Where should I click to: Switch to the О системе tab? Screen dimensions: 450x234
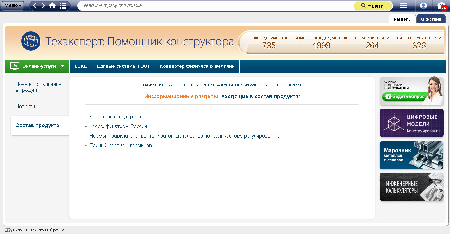click(431, 19)
